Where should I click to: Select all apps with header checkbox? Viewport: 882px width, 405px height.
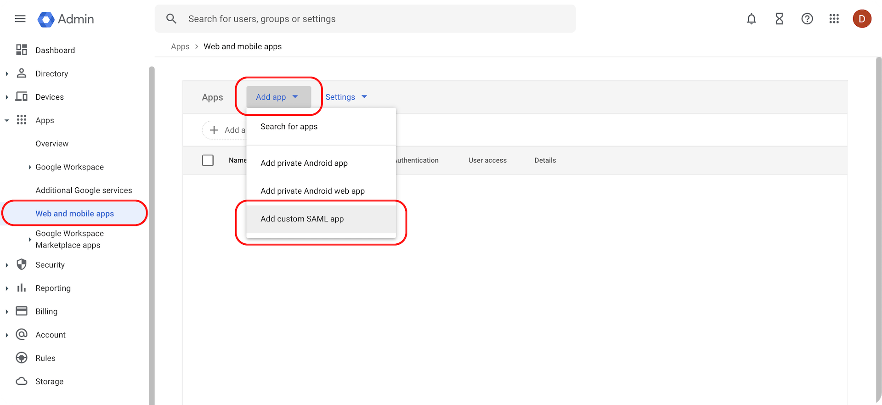[x=208, y=160]
